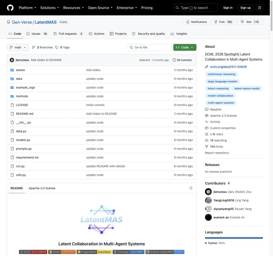Click the multi-agent-systems topic tag
The height and width of the screenshot is (256, 273).
[221, 103]
